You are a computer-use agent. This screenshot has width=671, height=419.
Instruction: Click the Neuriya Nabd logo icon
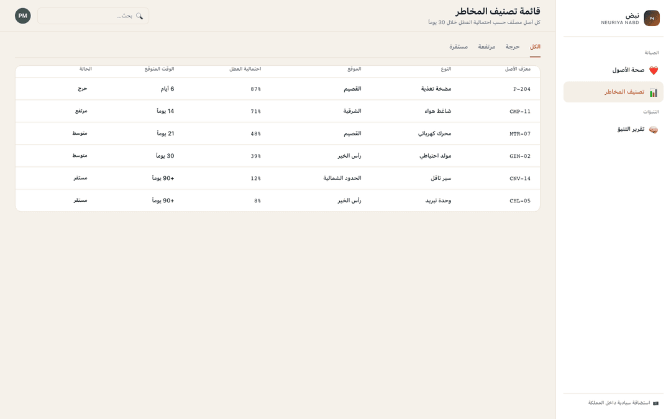(x=651, y=19)
